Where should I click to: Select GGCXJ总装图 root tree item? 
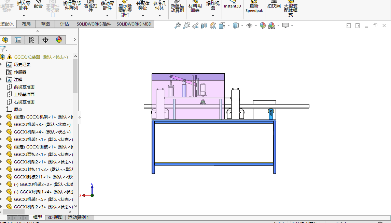(41, 57)
